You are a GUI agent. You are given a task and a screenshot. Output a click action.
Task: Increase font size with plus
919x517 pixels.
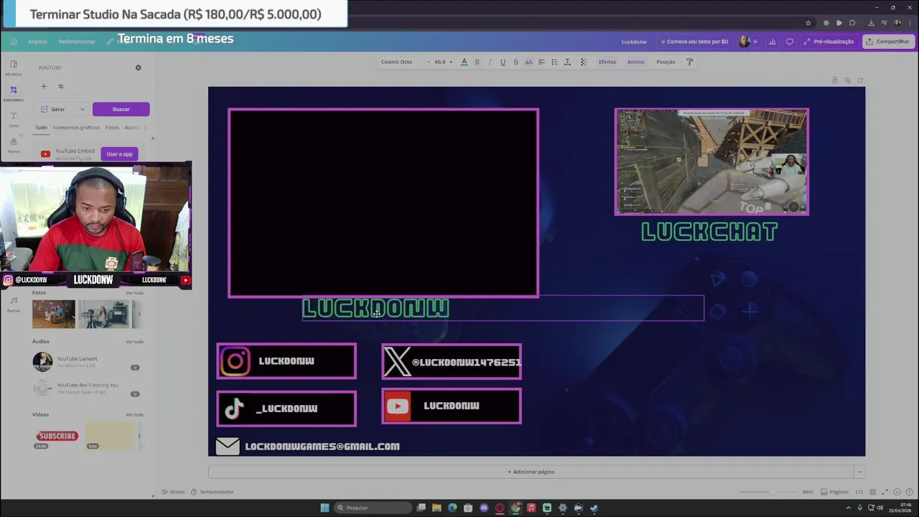(451, 62)
